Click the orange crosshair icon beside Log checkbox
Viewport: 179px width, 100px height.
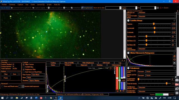(x=110, y=68)
